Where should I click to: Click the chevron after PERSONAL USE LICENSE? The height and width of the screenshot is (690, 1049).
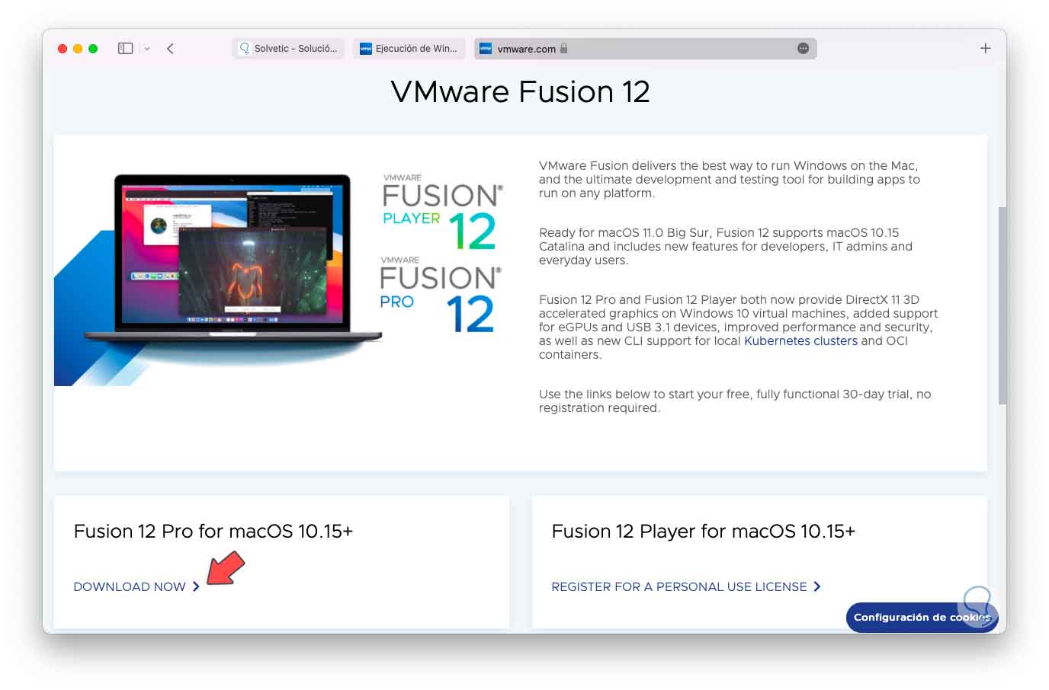(817, 586)
